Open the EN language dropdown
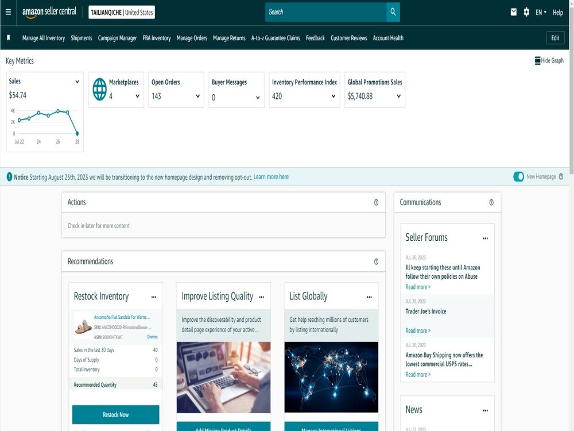This screenshot has width=574, height=431. click(x=541, y=13)
